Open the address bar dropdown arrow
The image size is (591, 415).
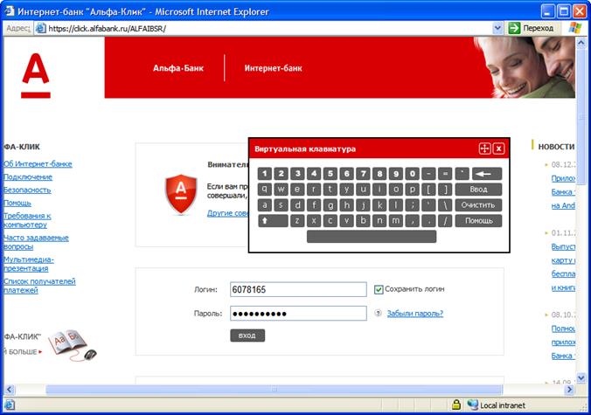[497, 28]
